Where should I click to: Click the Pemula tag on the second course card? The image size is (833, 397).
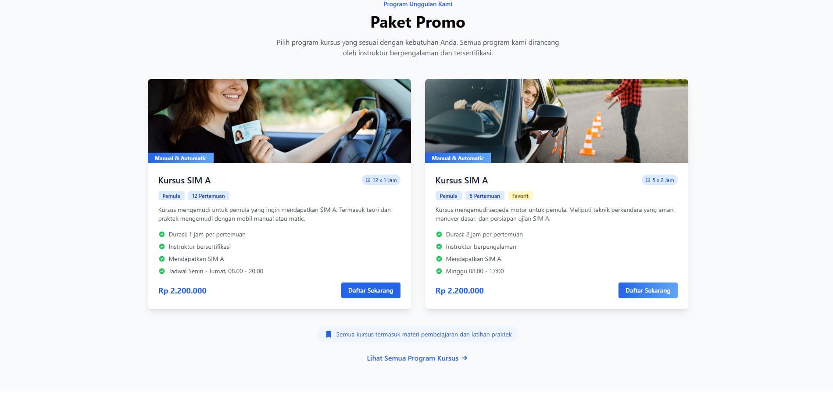tap(448, 196)
